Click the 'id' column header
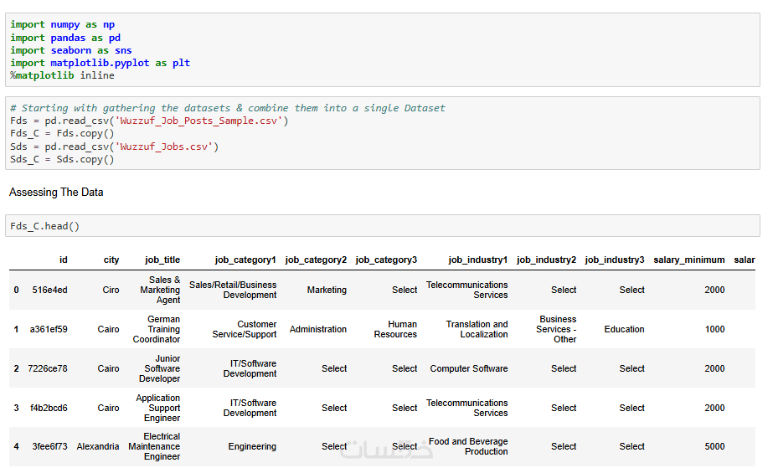This screenshot has height=468, width=773. point(64,260)
